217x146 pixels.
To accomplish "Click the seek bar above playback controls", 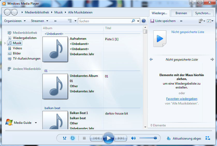I will click(109, 131).
